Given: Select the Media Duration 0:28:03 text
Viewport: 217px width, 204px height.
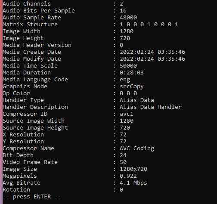Looking at the screenshot, I should click(132, 73).
